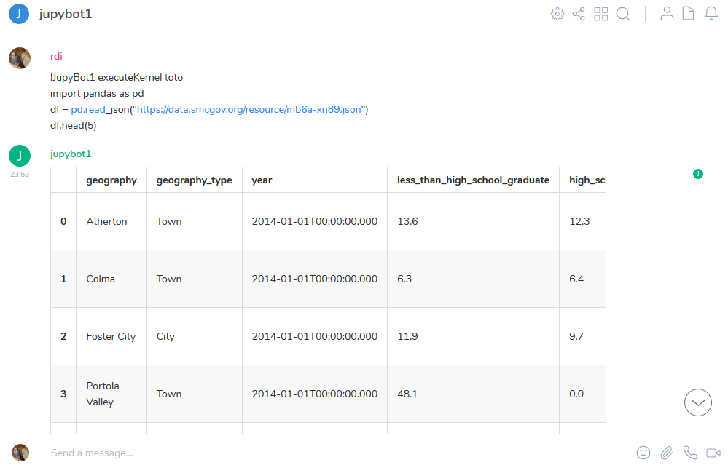Click the pd.read link in message
Image resolution: width=728 pixels, height=465 pixels.
tap(88, 109)
